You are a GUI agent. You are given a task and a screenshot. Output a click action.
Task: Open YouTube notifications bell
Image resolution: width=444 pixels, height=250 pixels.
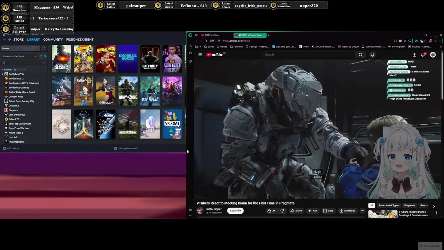pos(423,55)
